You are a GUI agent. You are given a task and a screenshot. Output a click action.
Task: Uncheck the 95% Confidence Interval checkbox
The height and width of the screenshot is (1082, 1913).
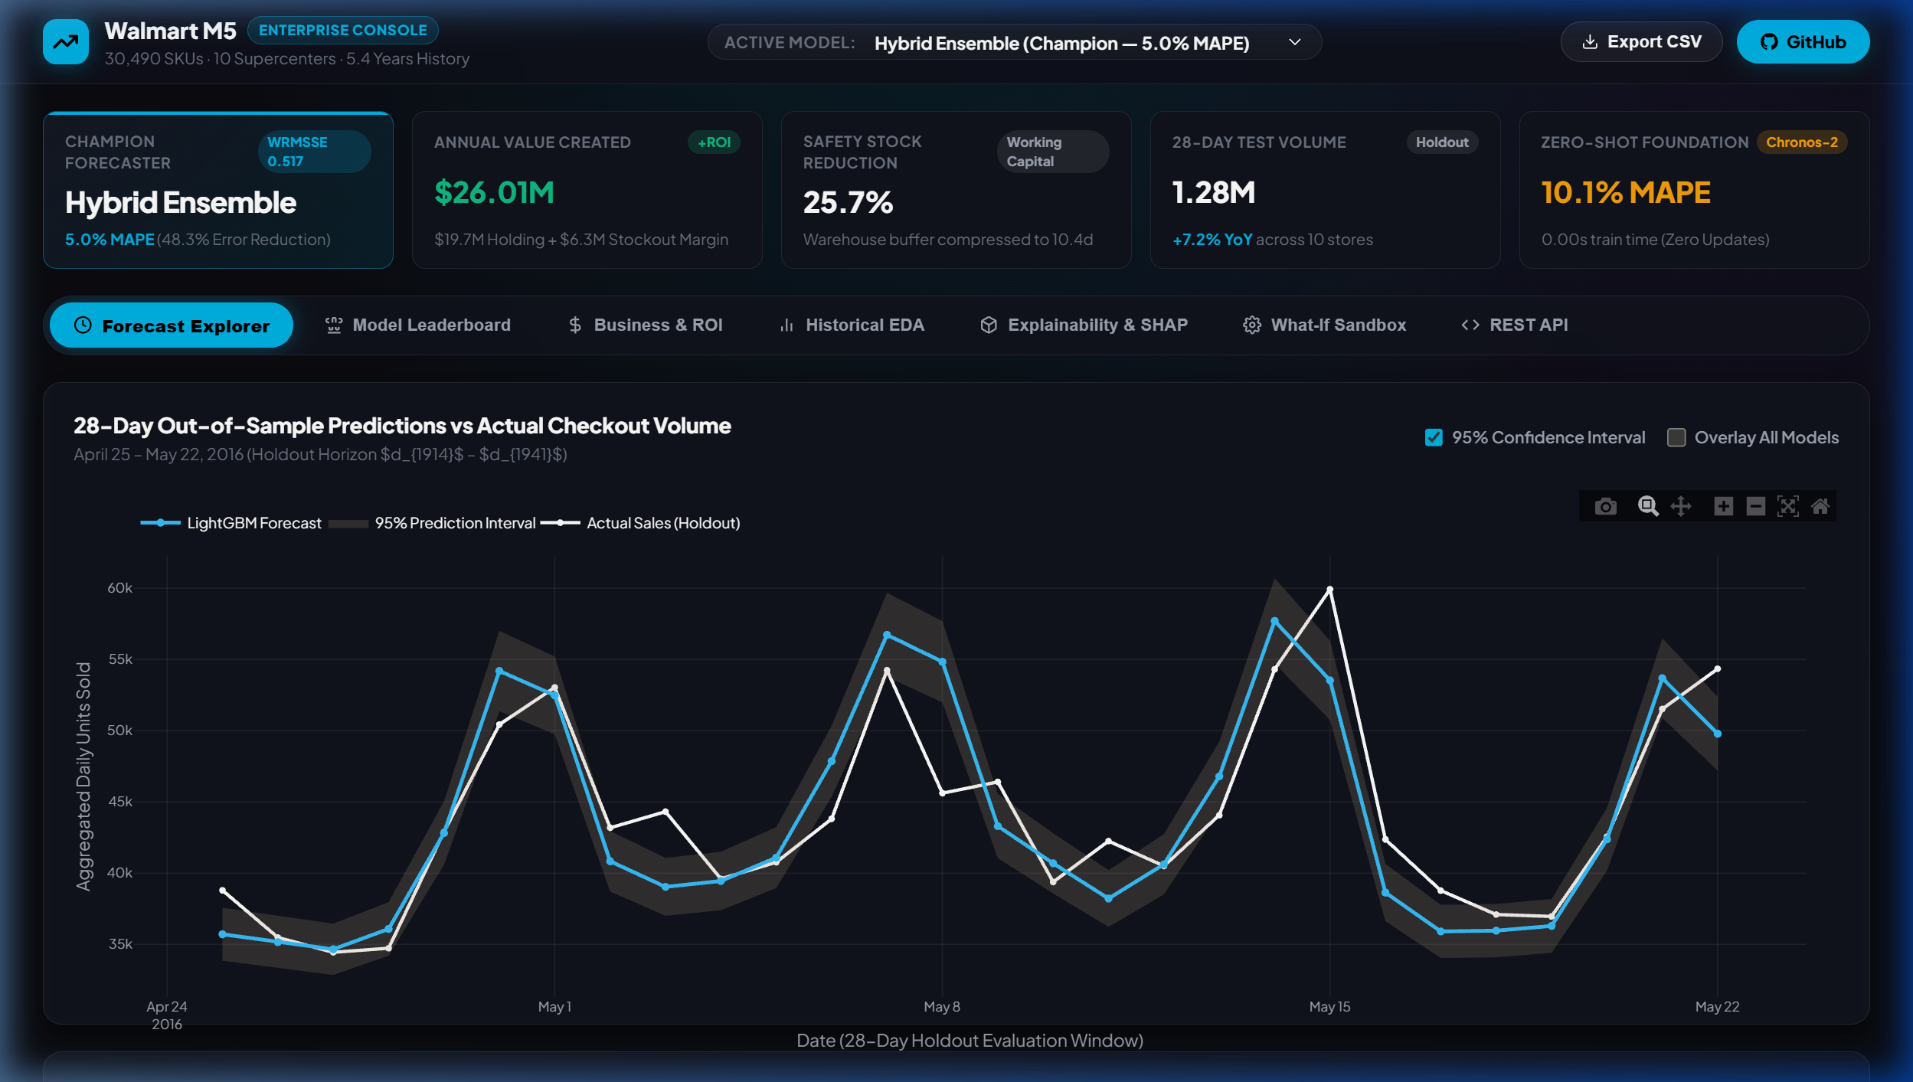(1434, 437)
